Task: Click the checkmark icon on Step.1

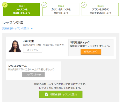Action: (5, 5)
